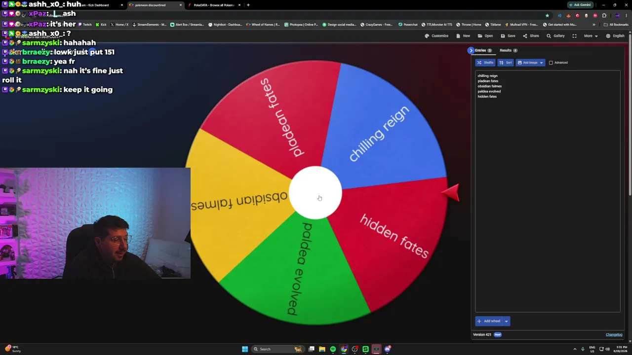Share the wheel
The height and width of the screenshot is (355, 632).
pos(531,36)
